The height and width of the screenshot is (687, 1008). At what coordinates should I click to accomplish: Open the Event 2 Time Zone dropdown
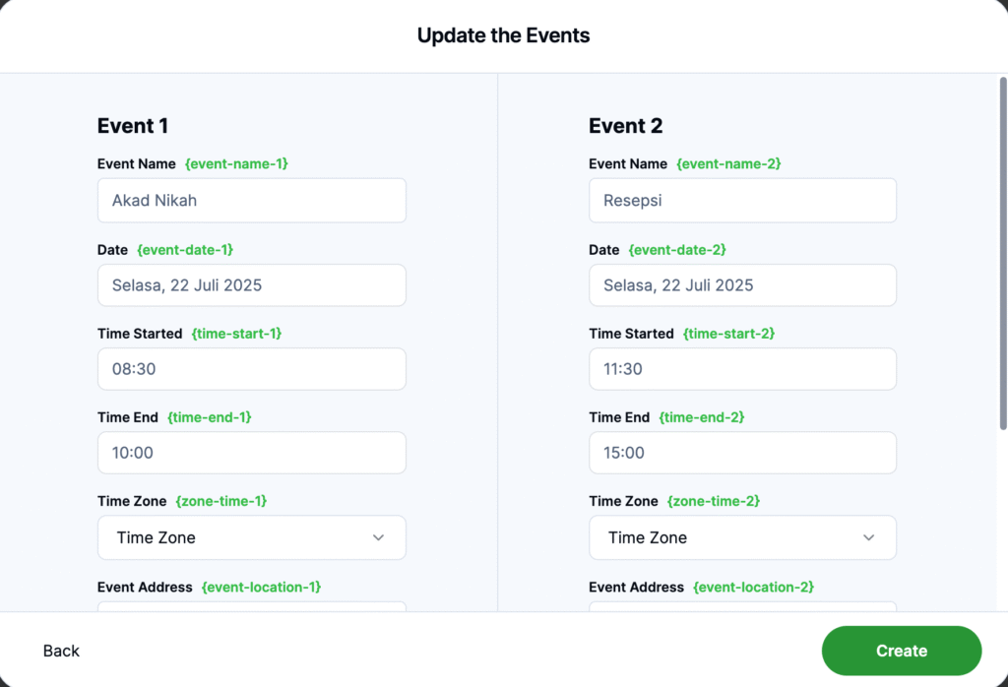742,537
